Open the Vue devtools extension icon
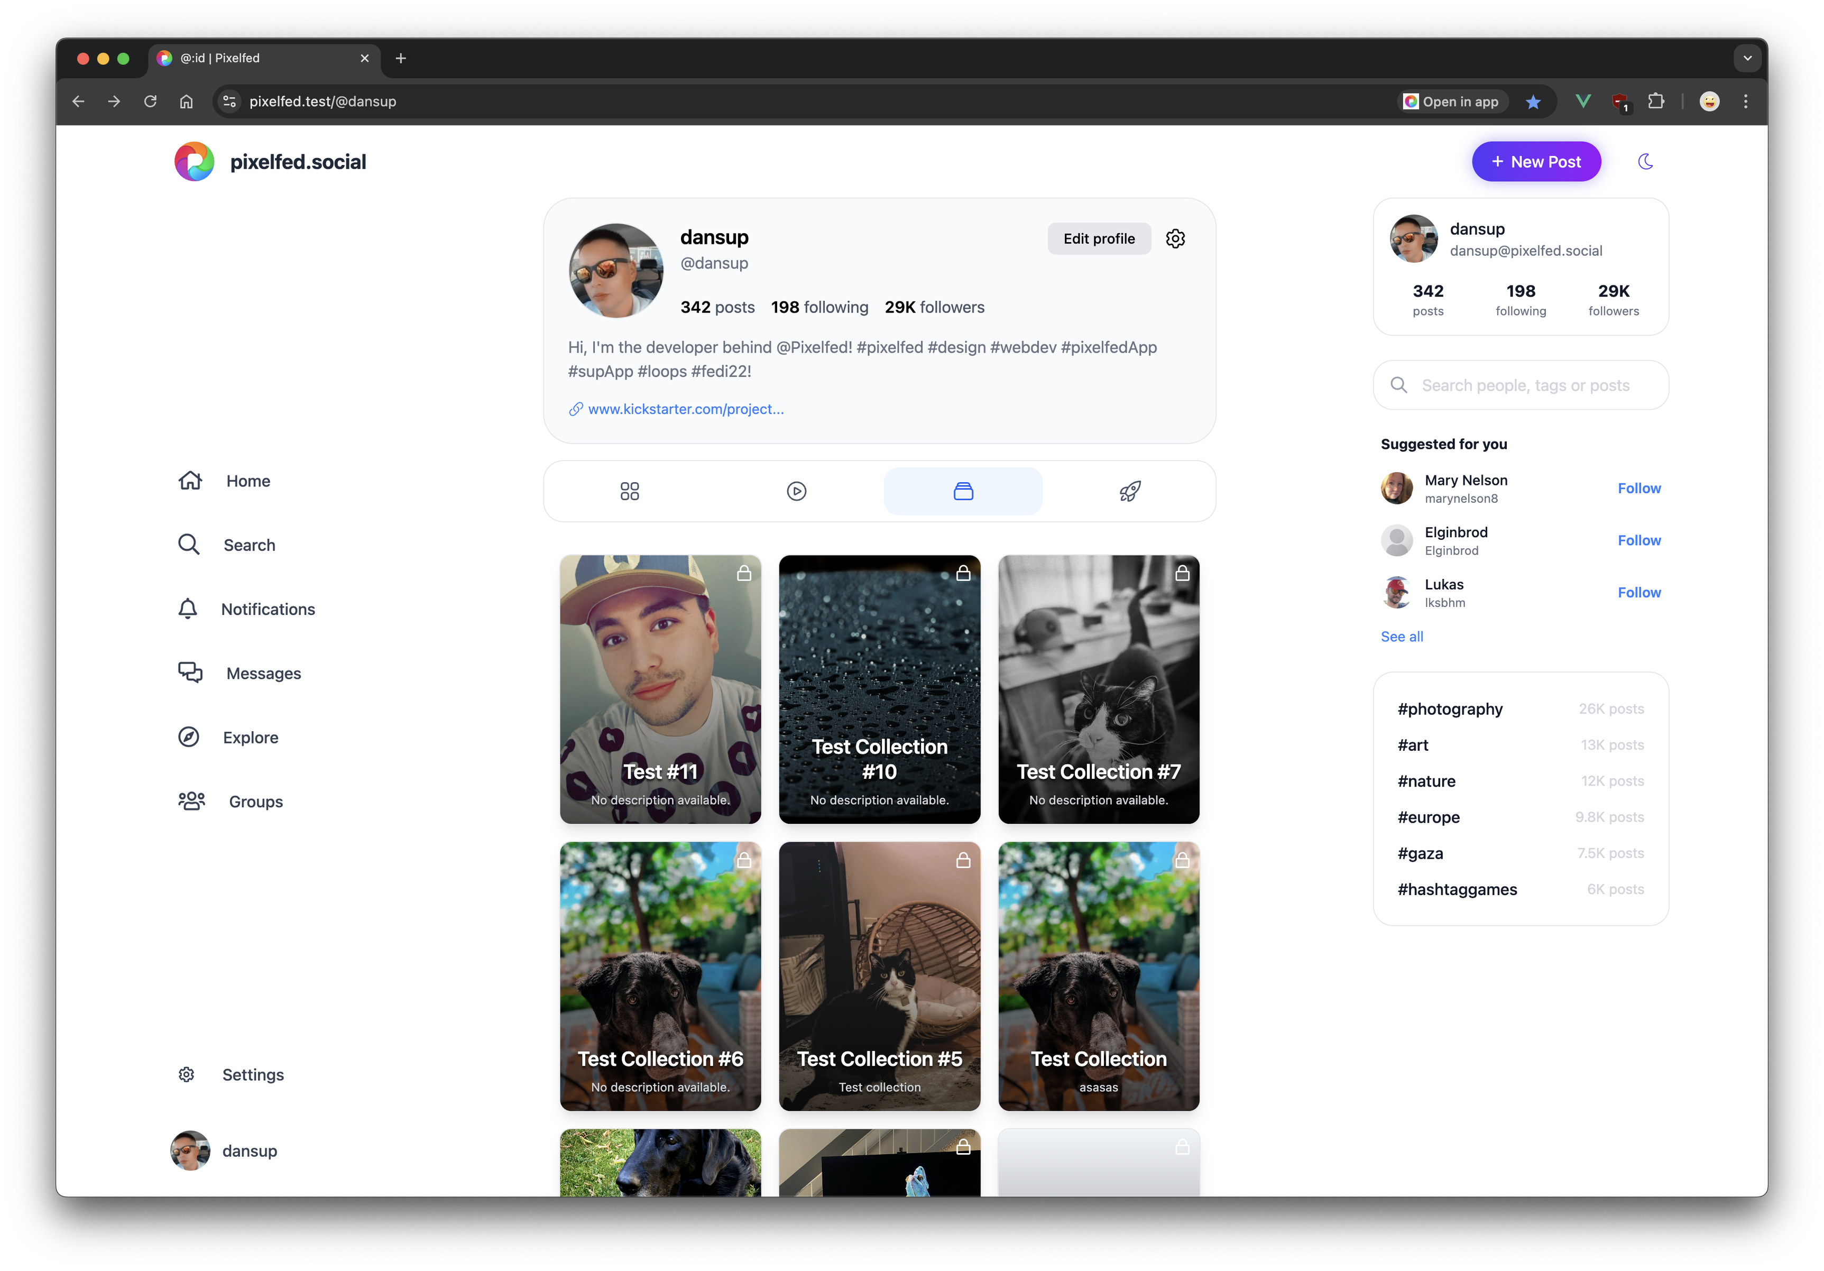Viewport: 1824px width, 1271px height. 1582,101
